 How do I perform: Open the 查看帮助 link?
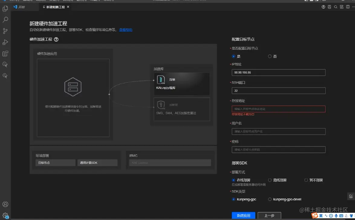tap(126, 30)
